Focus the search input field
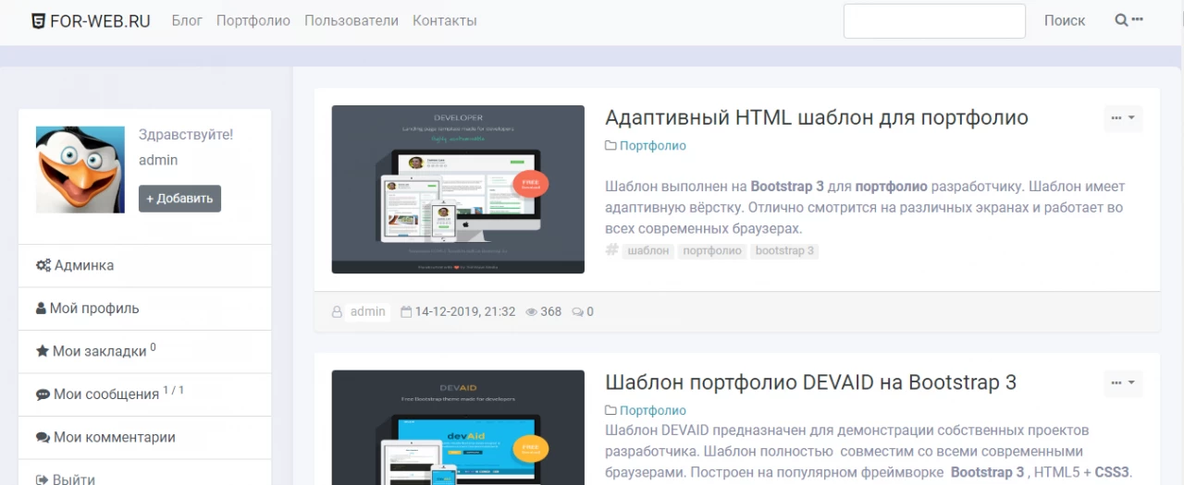 [x=934, y=20]
